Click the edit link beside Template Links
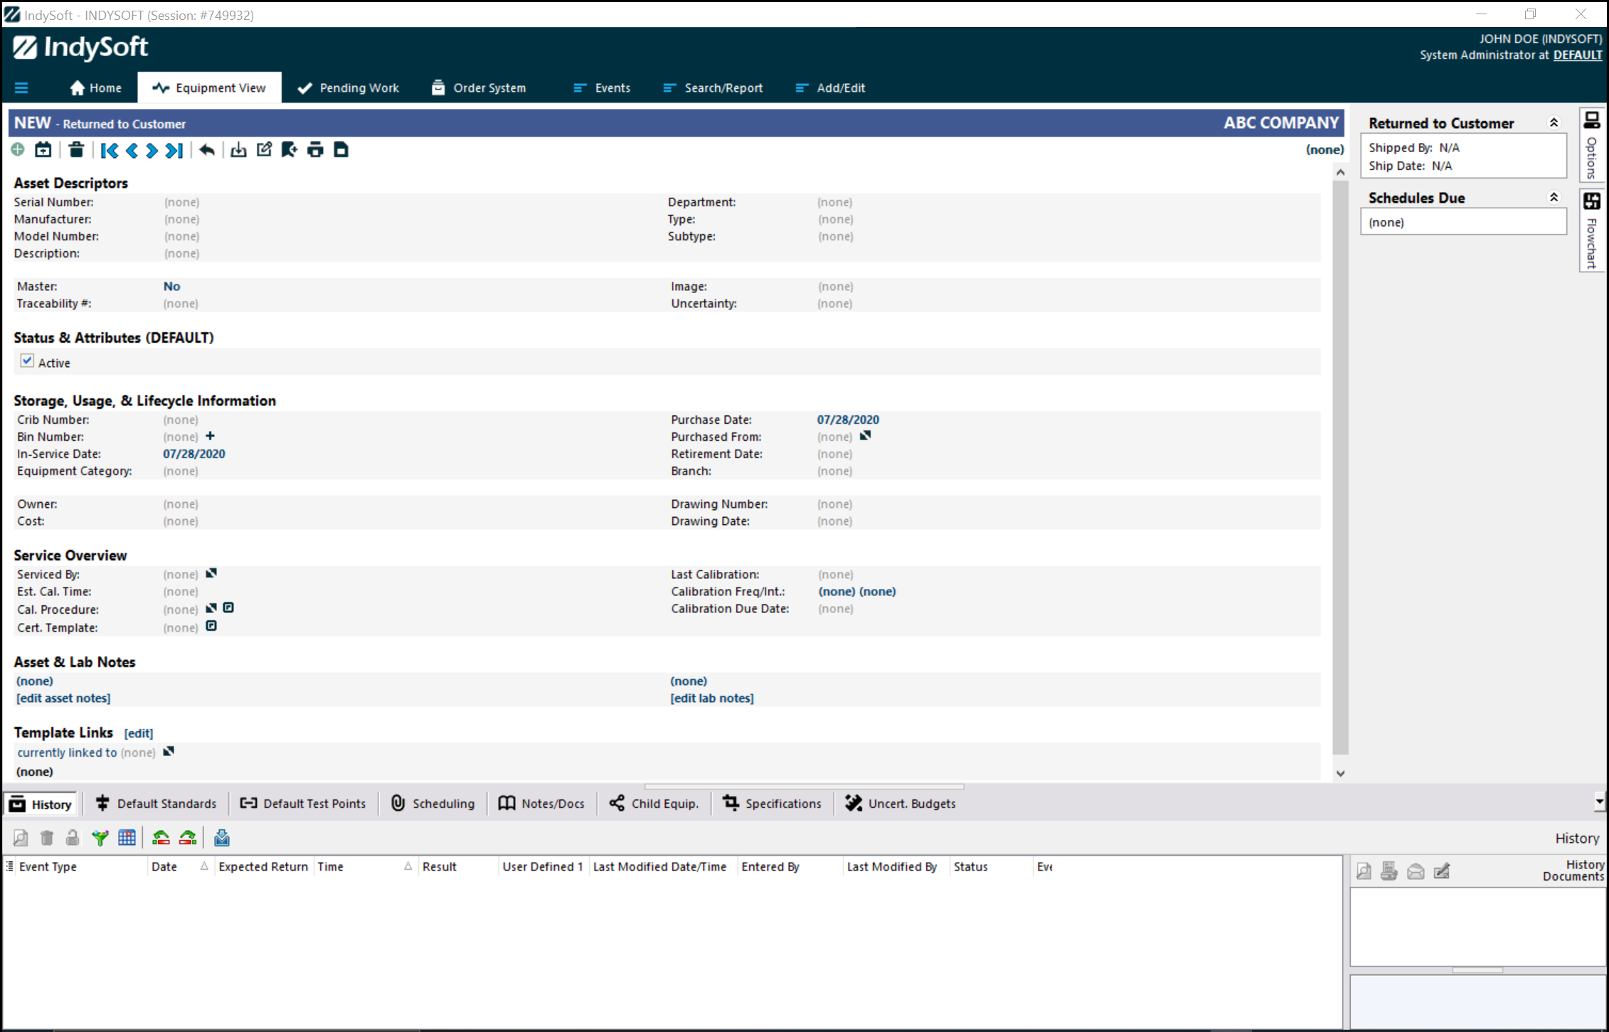Image resolution: width=1609 pixels, height=1032 pixels. coord(138,733)
